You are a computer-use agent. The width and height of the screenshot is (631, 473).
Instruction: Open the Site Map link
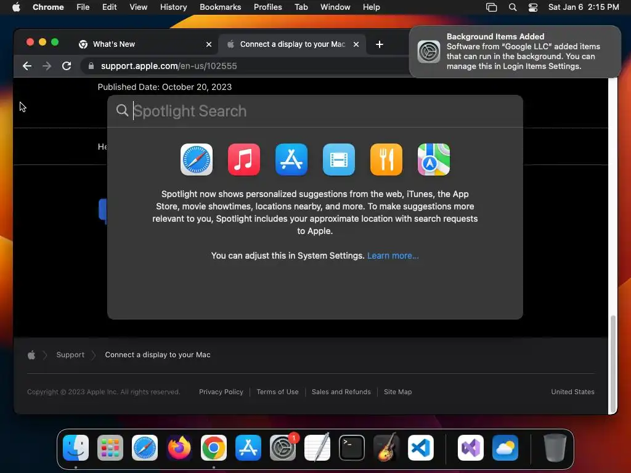tap(397, 392)
